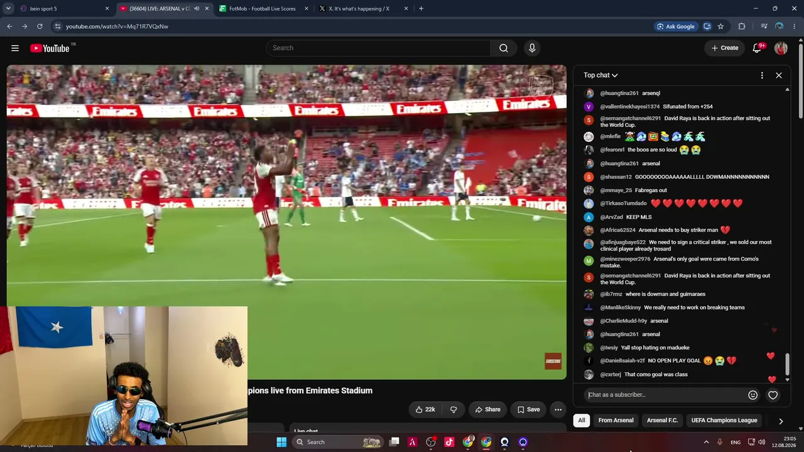Open more video actions ellipsis menu
This screenshot has width=804, height=452.
click(x=558, y=409)
